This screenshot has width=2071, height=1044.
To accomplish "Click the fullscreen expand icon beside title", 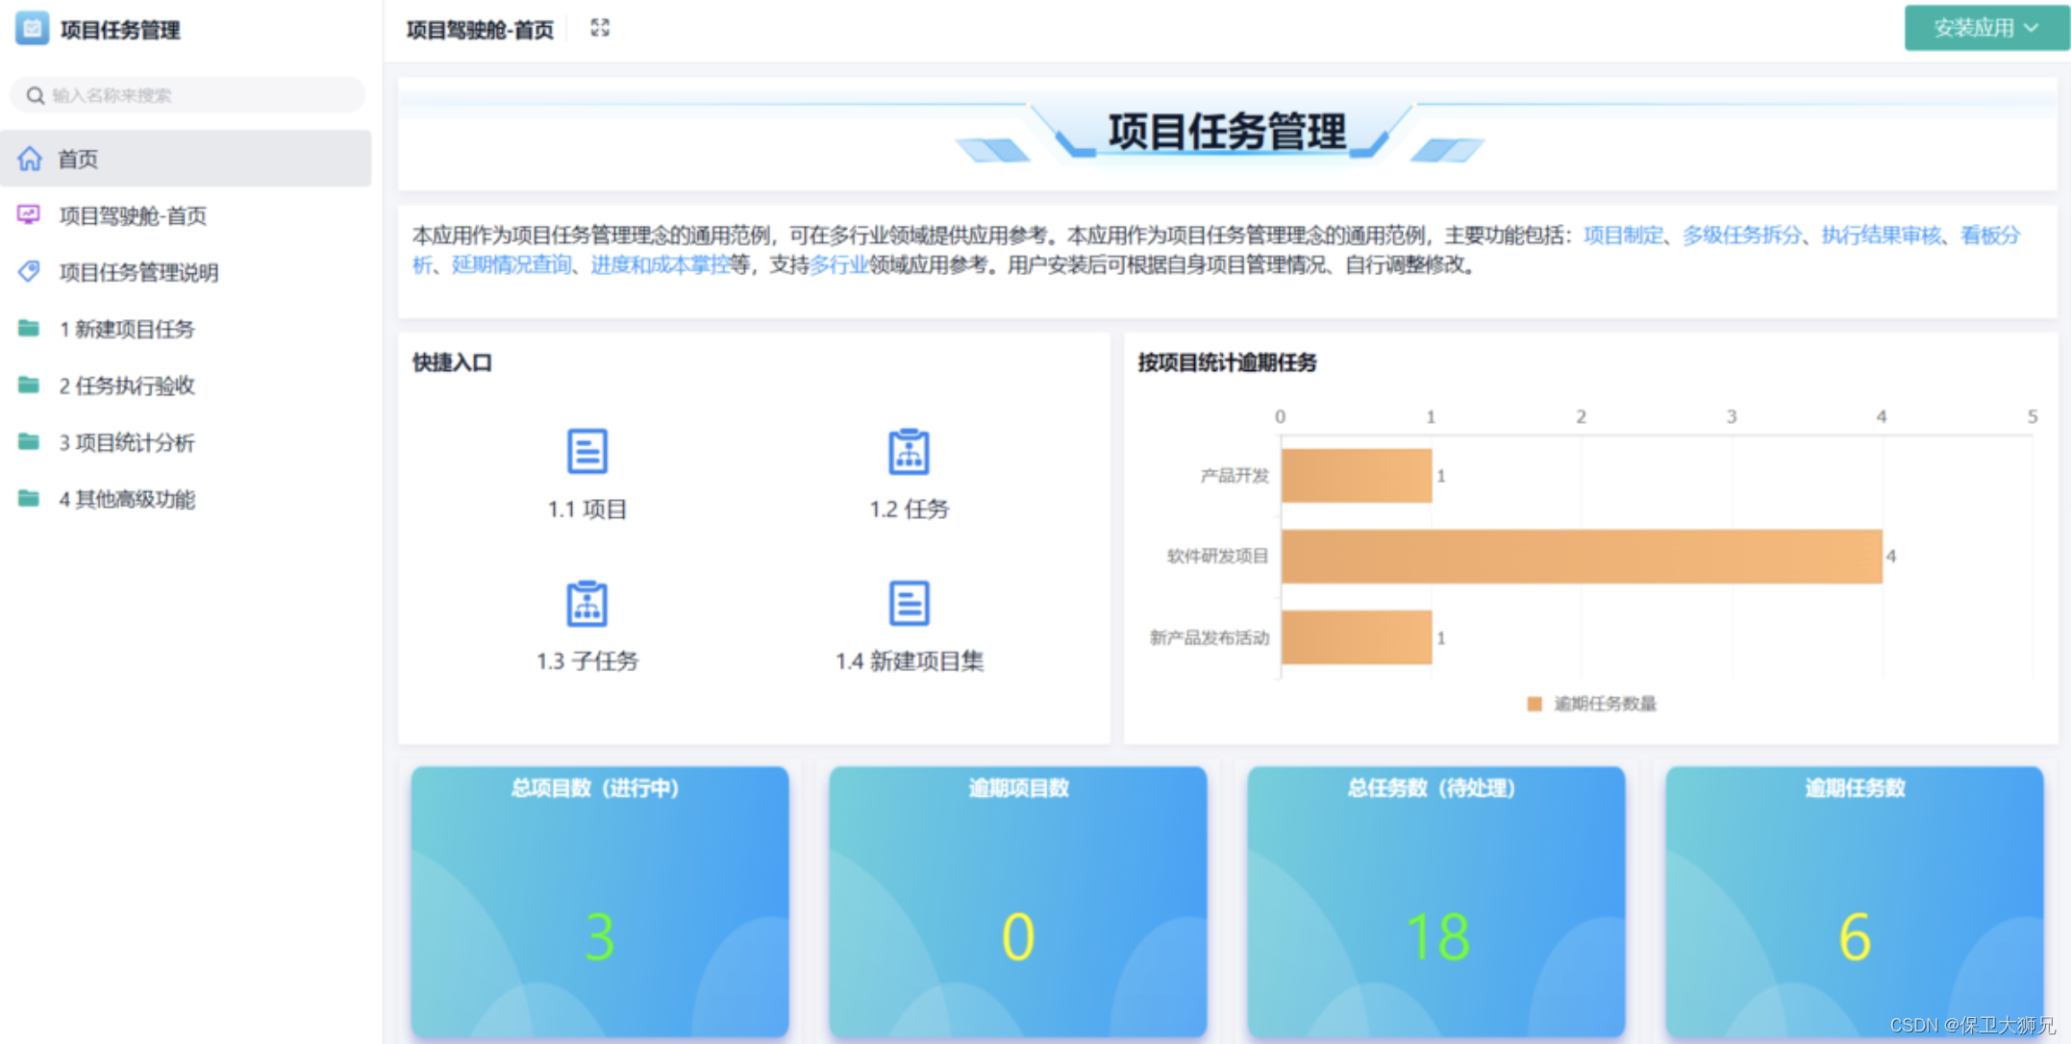I will [600, 28].
